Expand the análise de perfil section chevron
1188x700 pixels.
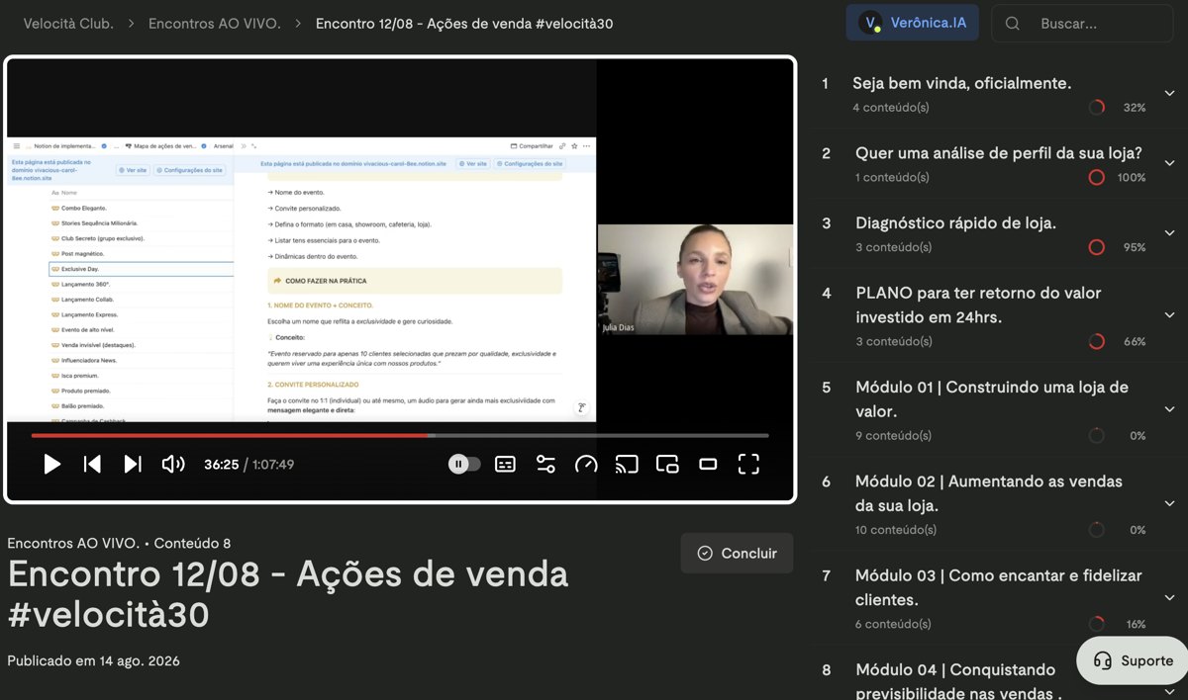1169,163
